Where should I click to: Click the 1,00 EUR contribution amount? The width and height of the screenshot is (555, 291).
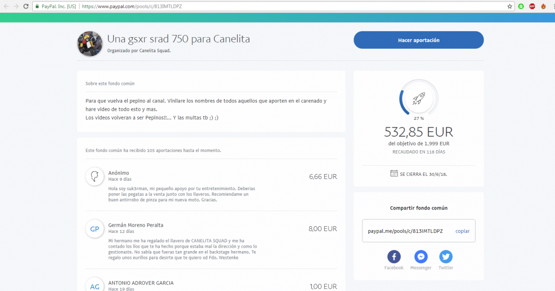pos(323,287)
